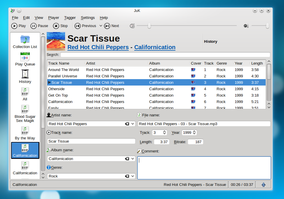Click the 00:26 / 03:37 time display

pyautogui.click(x=242, y=184)
